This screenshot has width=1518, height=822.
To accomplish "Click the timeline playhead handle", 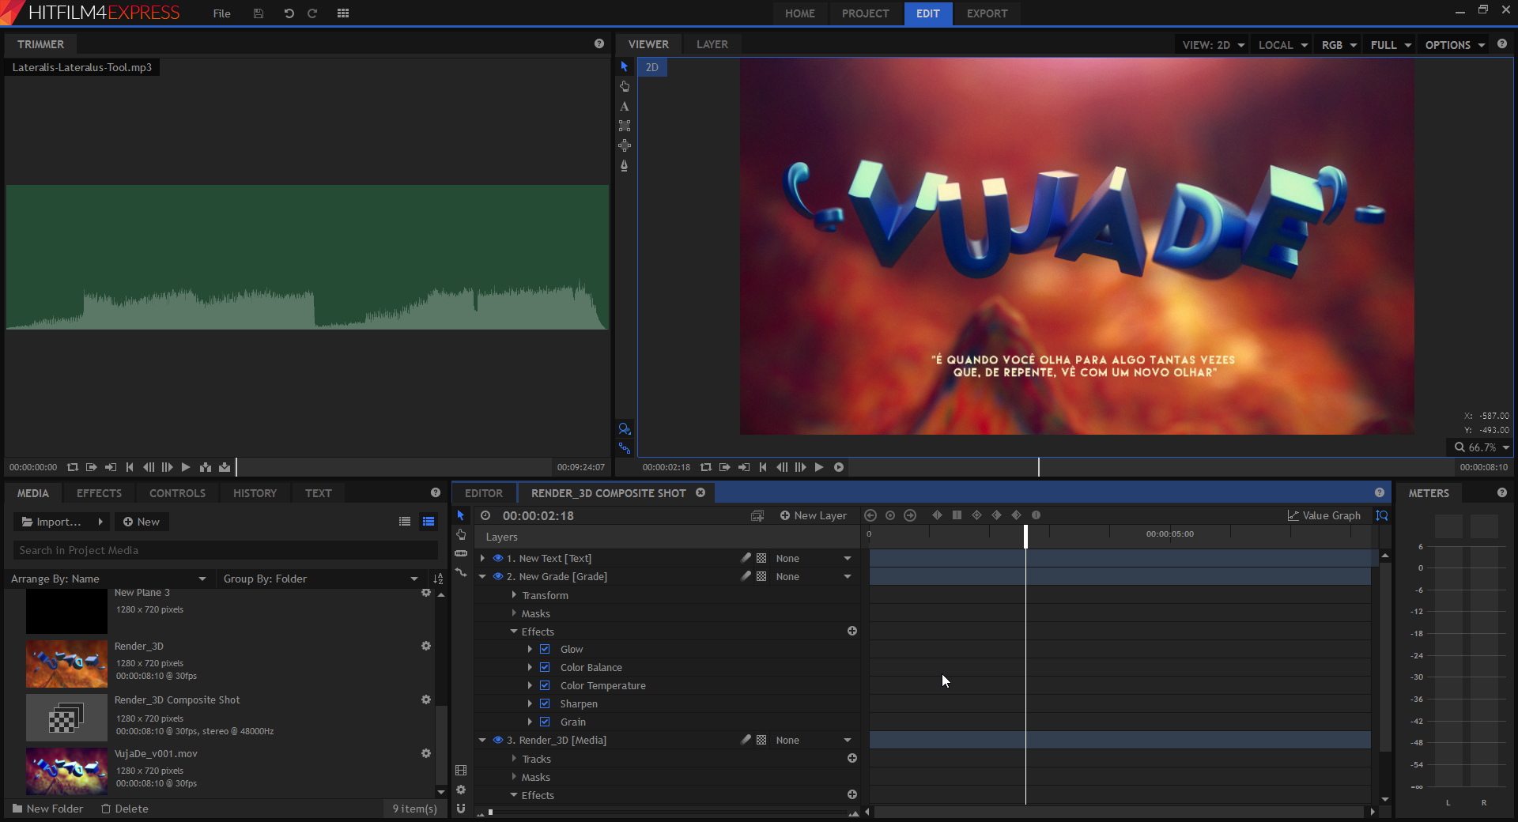I will click(x=1025, y=536).
